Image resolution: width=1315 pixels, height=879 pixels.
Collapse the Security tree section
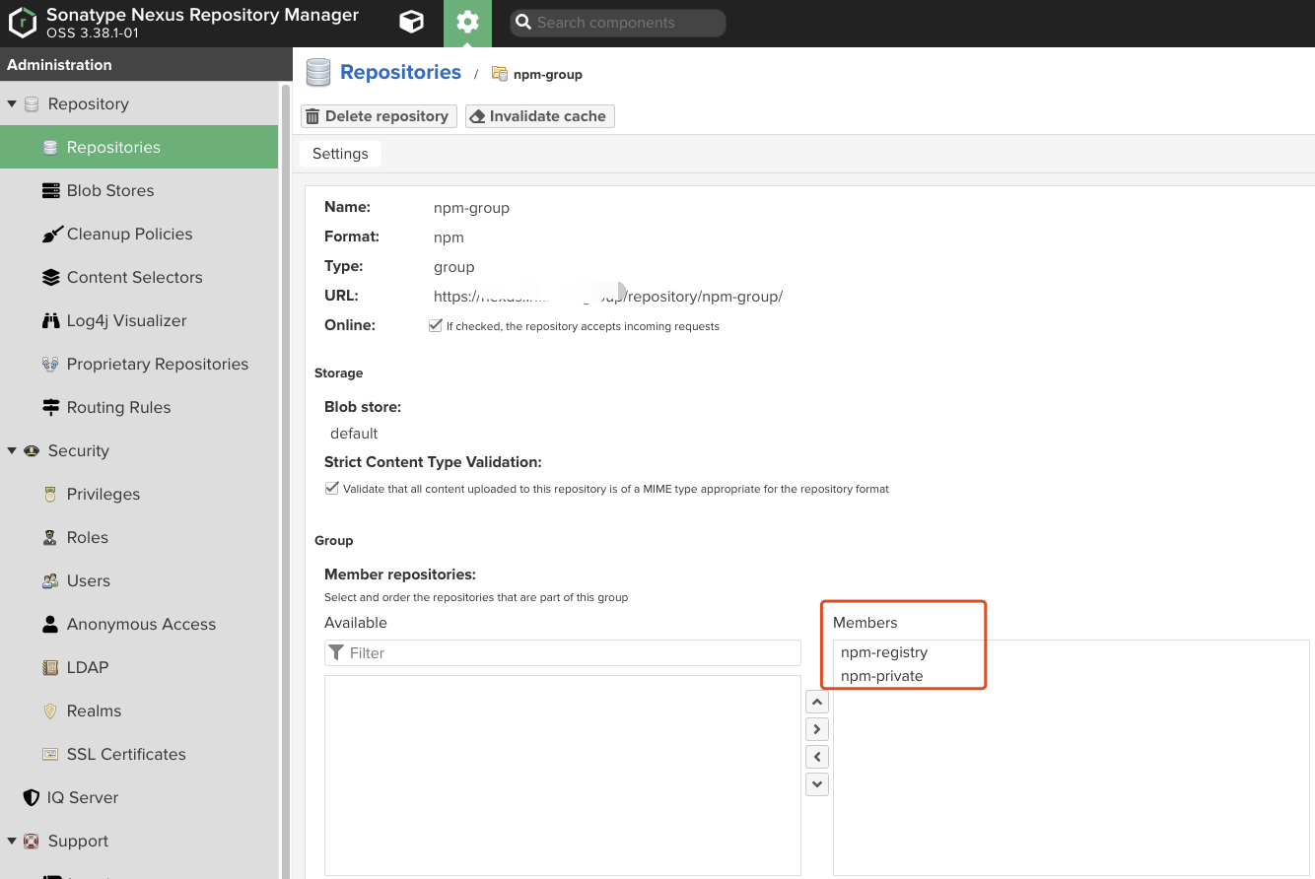(12, 450)
